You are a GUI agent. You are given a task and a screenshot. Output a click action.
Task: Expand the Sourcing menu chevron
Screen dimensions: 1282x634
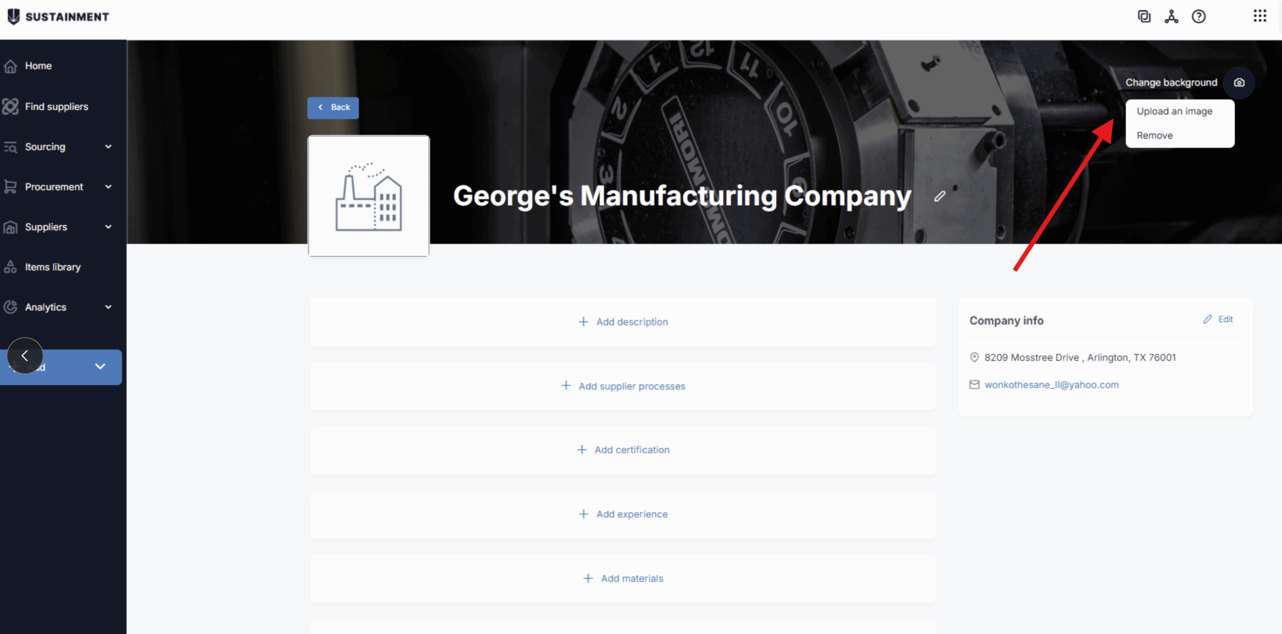tap(108, 147)
